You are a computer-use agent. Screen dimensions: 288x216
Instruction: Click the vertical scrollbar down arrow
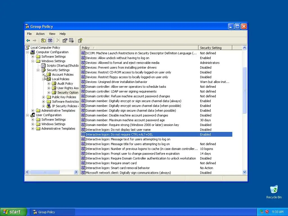(244, 172)
